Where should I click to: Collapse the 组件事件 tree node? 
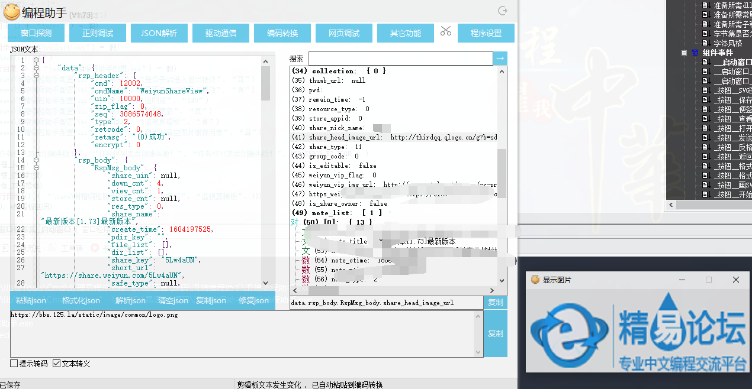pyautogui.click(x=684, y=53)
